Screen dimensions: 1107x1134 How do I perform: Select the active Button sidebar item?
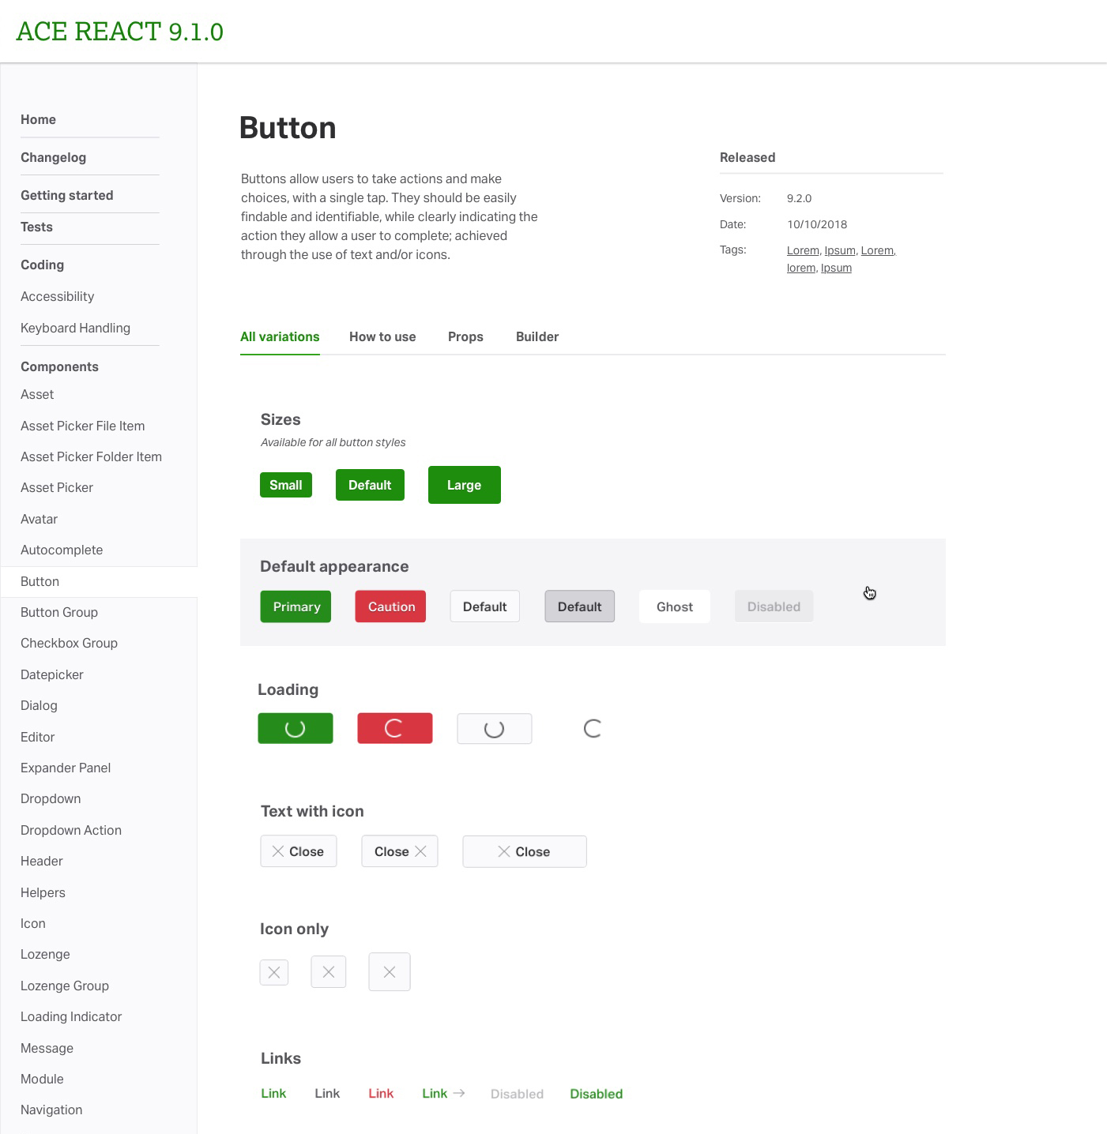99,581
